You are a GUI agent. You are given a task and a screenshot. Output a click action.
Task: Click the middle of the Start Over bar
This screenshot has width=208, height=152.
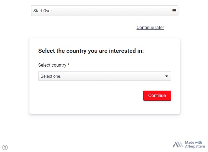pyautogui.click(x=104, y=11)
